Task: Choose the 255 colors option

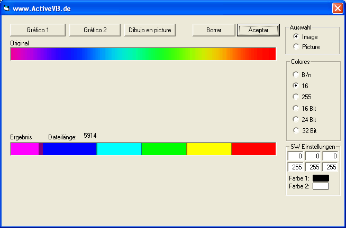Action: coord(296,97)
